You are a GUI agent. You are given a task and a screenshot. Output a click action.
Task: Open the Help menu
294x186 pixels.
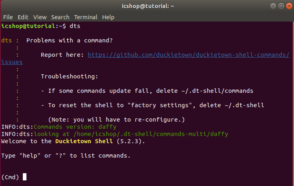pos(108,17)
